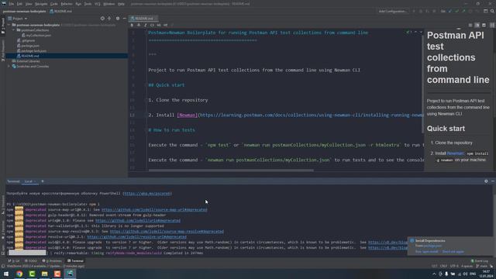496x279 pixels.
Task: Open the Code menu
Action: tap(54, 4)
